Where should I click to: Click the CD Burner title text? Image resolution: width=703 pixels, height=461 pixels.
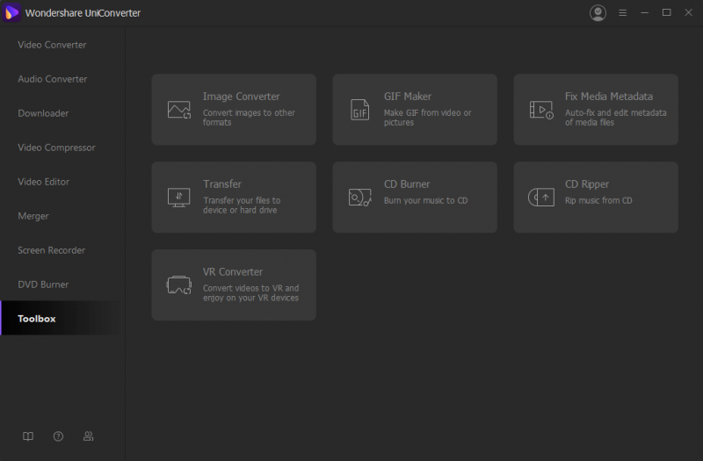point(407,184)
